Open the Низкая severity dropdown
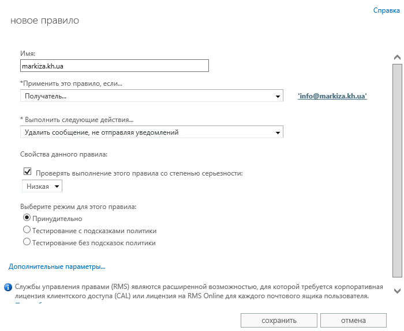This screenshot has height=331, width=404. (x=42, y=187)
